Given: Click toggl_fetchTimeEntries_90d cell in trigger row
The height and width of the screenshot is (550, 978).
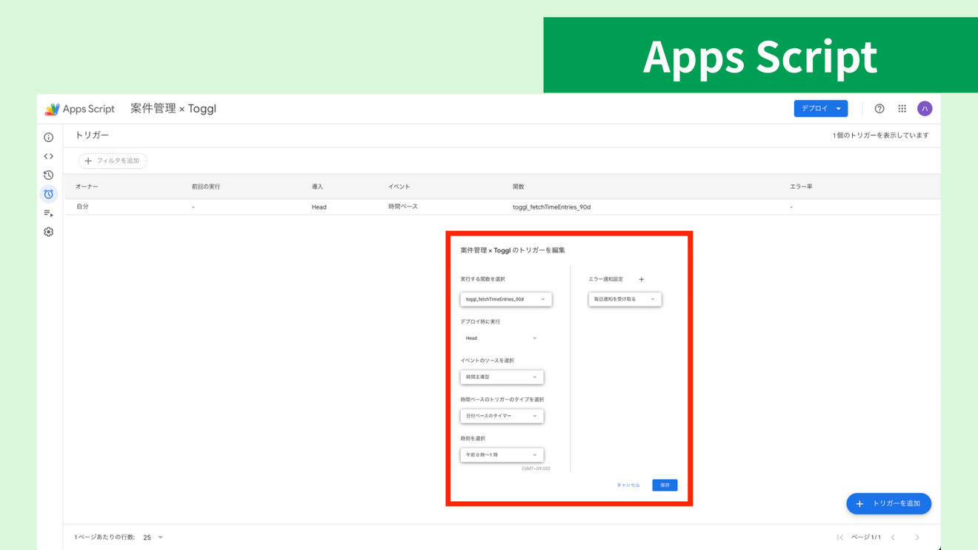Looking at the screenshot, I should (x=551, y=207).
